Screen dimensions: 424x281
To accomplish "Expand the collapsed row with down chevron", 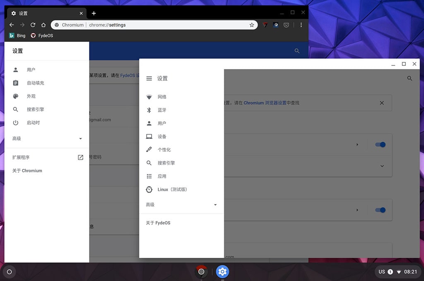I will tap(382, 166).
